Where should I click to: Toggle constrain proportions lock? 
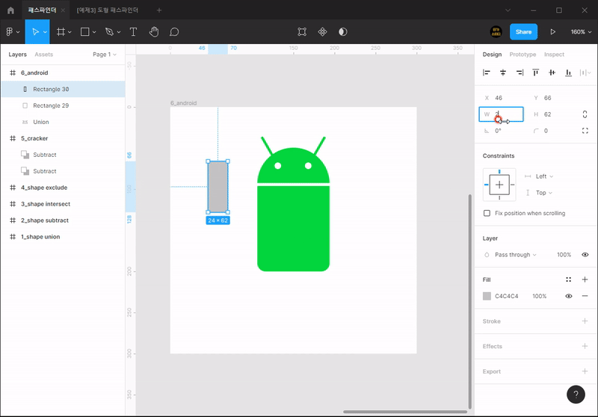pyautogui.click(x=585, y=114)
